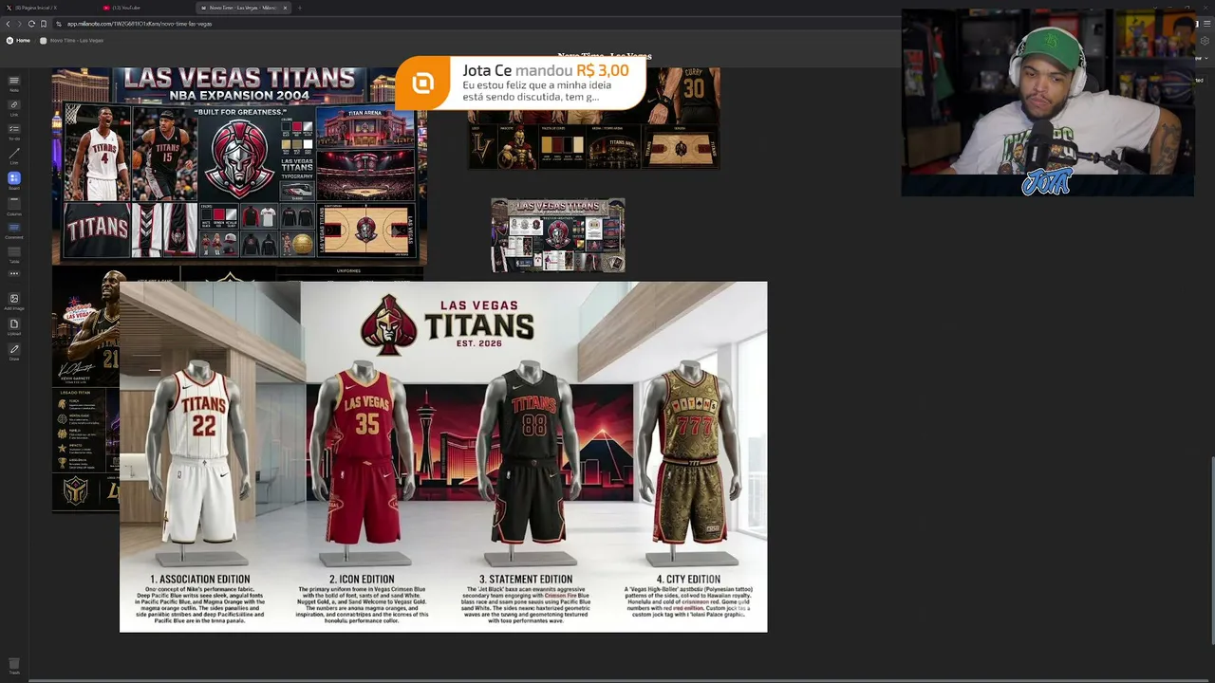Bookmark this page with the bookmark icon
This screenshot has width=1215, height=683.
point(44,24)
